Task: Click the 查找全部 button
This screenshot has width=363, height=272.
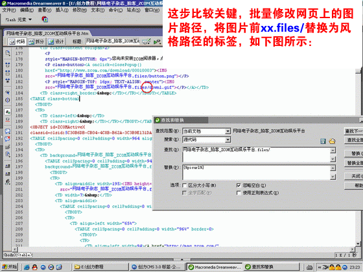Action: coord(353,140)
